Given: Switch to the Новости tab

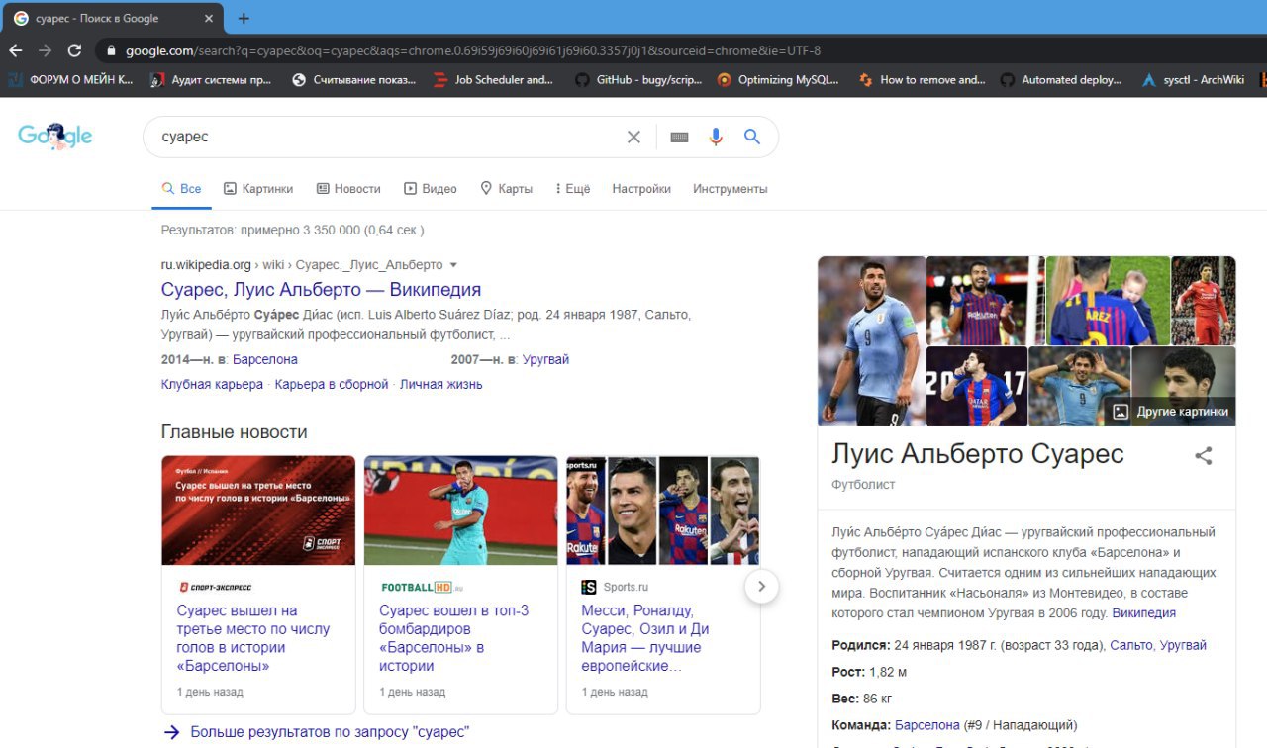Looking at the screenshot, I should [x=348, y=189].
